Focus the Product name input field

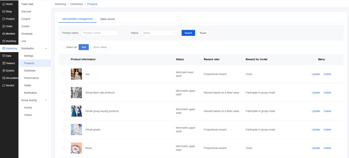[100, 33]
